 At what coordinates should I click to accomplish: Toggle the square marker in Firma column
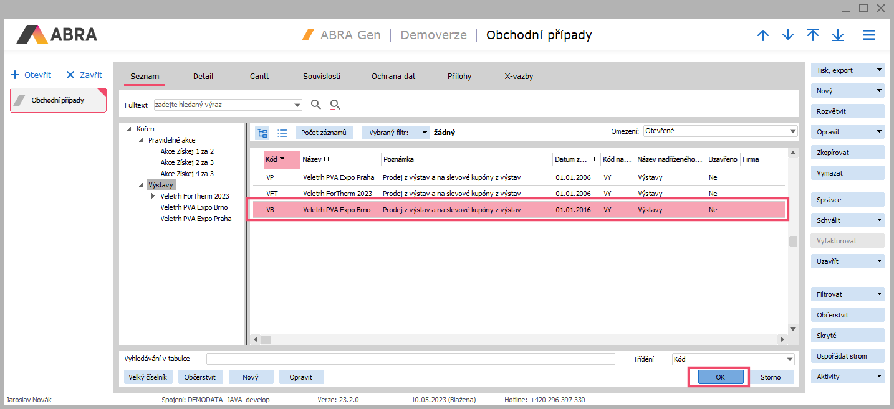point(764,159)
